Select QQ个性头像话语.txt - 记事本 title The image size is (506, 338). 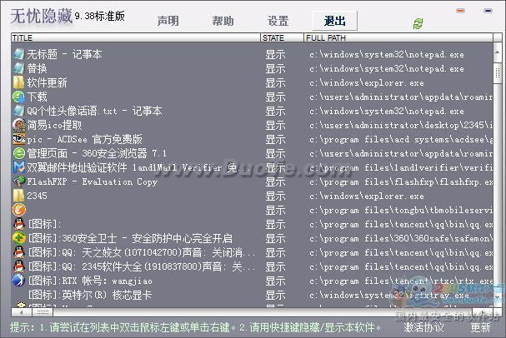94,111
